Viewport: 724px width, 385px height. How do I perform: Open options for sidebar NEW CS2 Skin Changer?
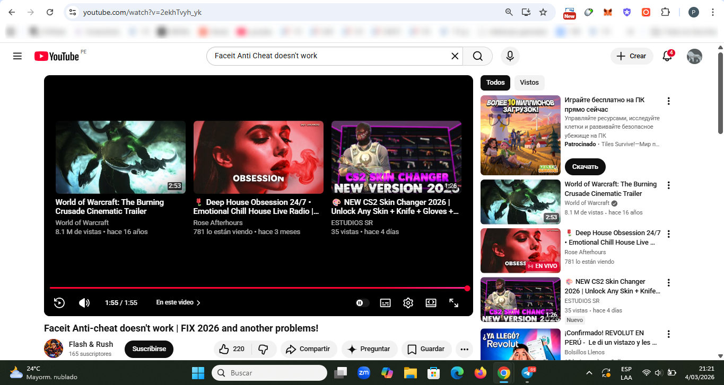click(x=669, y=283)
